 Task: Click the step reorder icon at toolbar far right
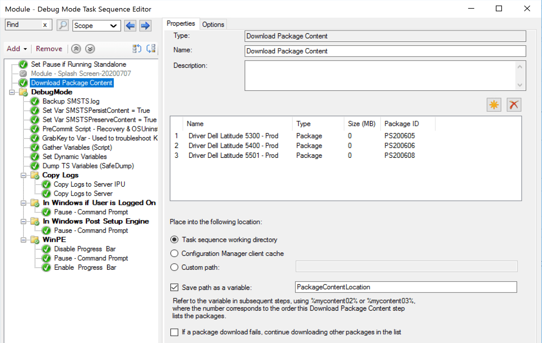(151, 49)
